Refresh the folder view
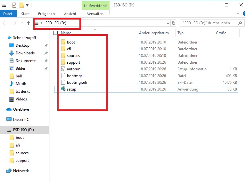Image resolution: width=246 pixels, height=182 pixels. pos(174,23)
